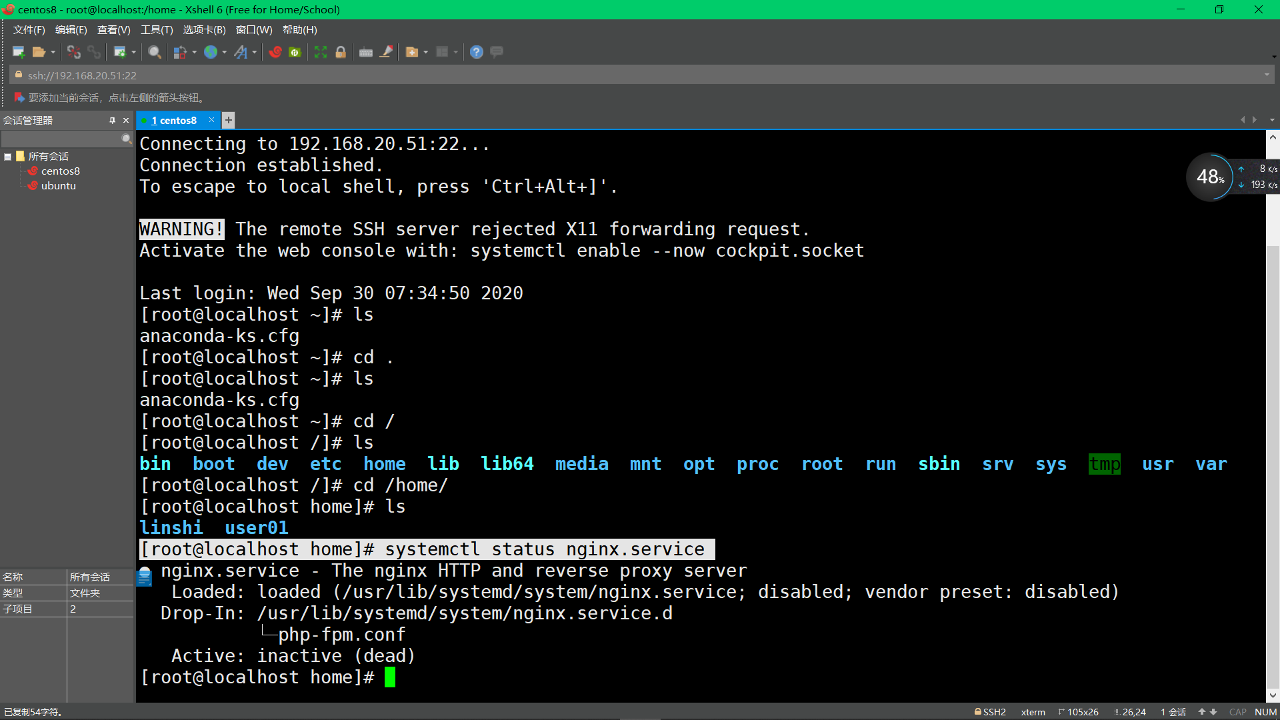
Task: Click the Font toolbar icon
Action: [241, 52]
